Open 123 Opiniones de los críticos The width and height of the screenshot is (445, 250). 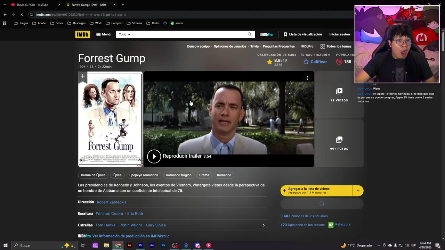(302, 225)
